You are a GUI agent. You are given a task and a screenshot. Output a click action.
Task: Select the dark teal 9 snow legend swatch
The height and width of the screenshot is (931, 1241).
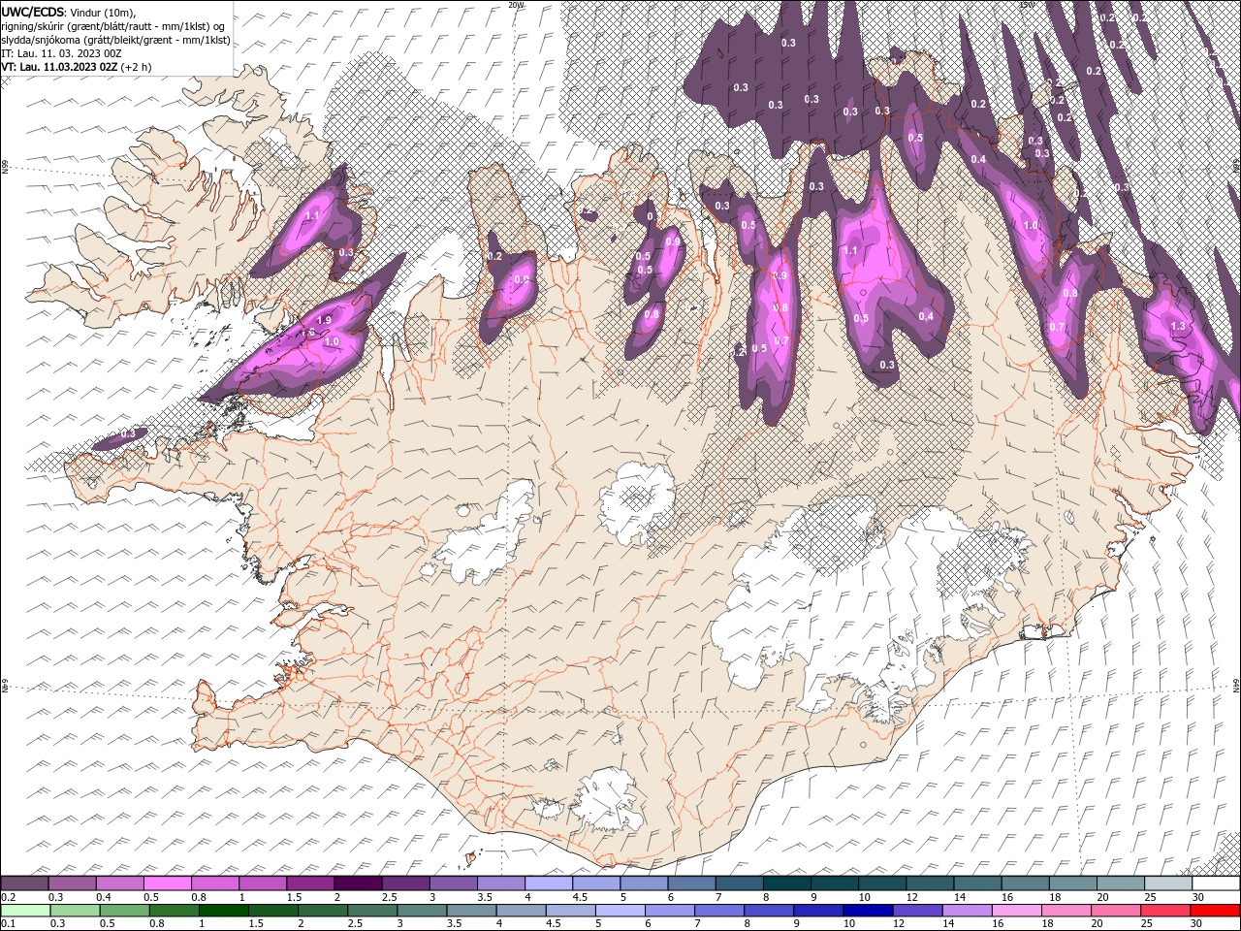[x=835, y=883]
